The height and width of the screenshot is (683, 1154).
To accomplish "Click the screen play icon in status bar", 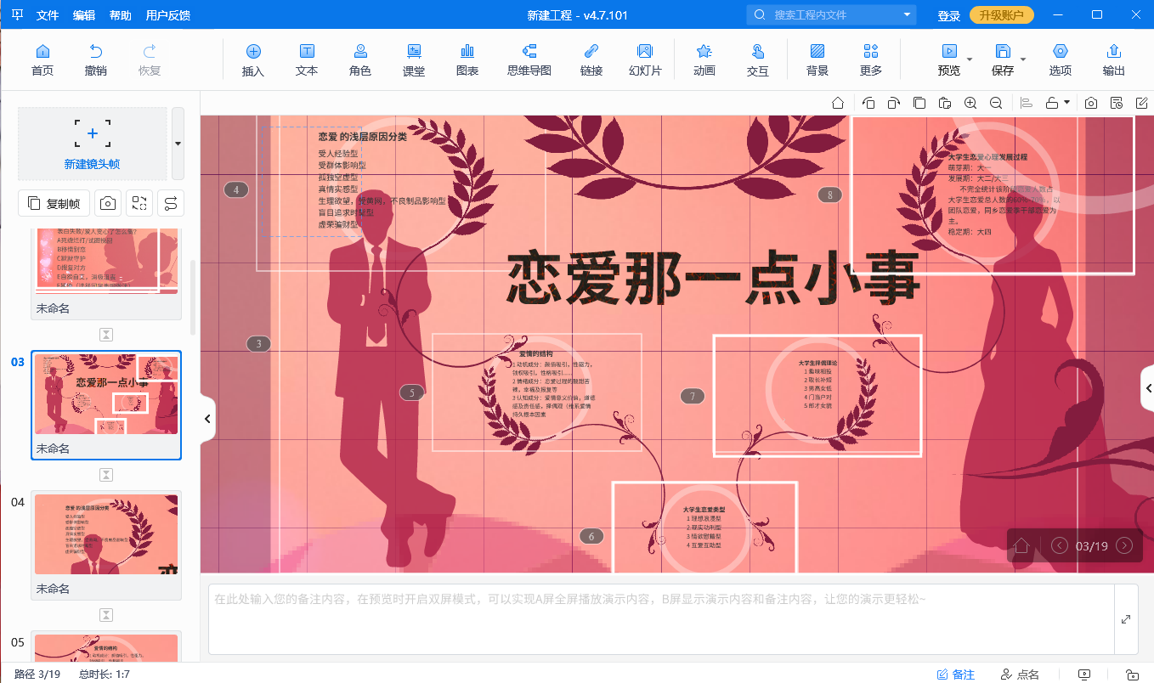I will (x=1083, y=675).
